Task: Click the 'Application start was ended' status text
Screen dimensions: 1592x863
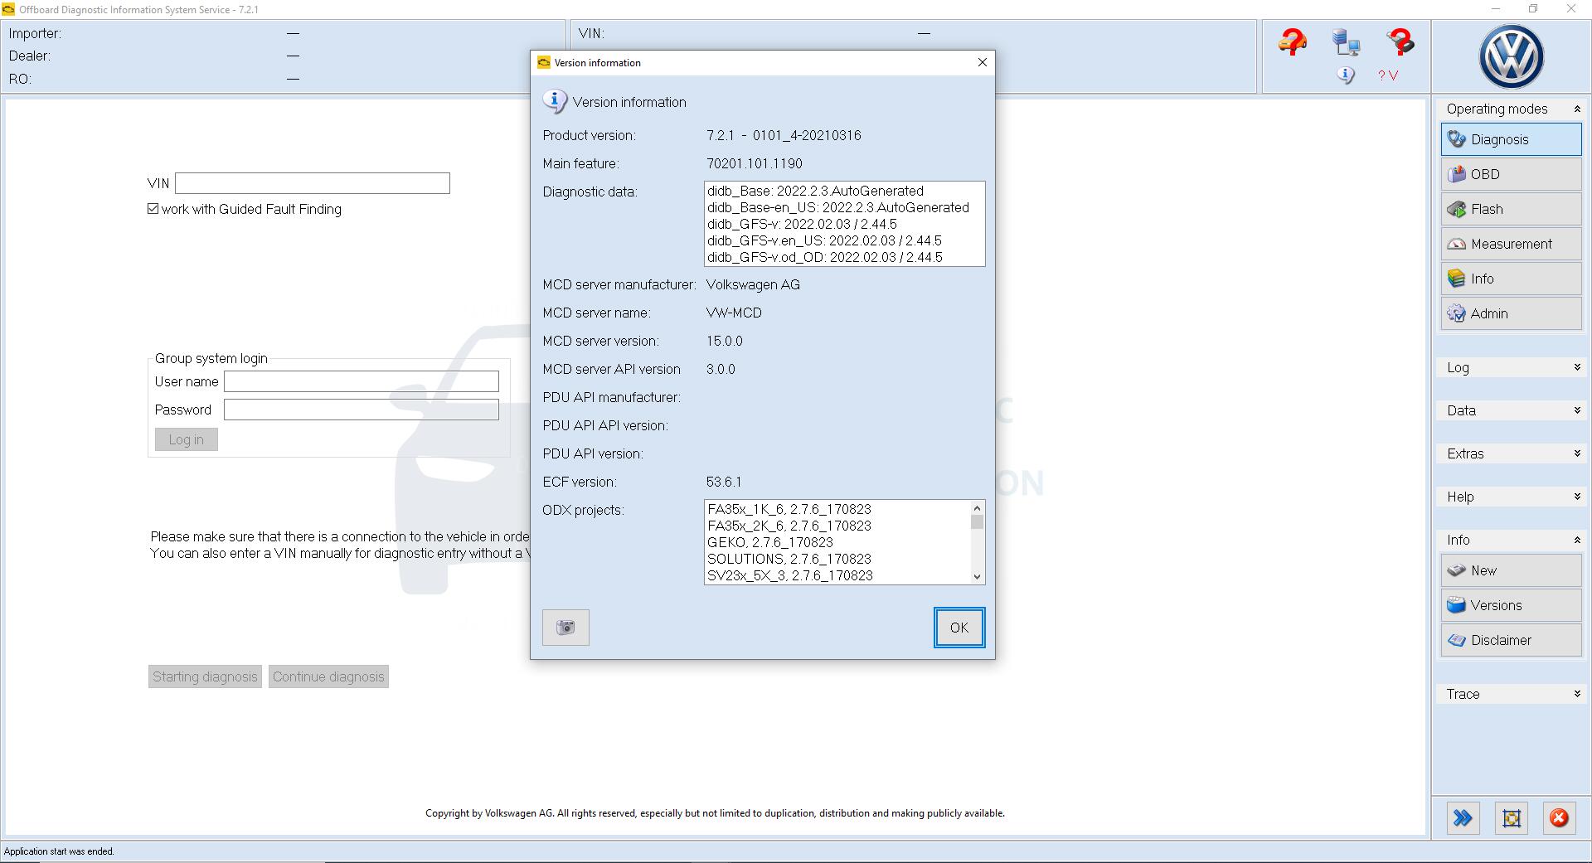Action: click(59, 851)
